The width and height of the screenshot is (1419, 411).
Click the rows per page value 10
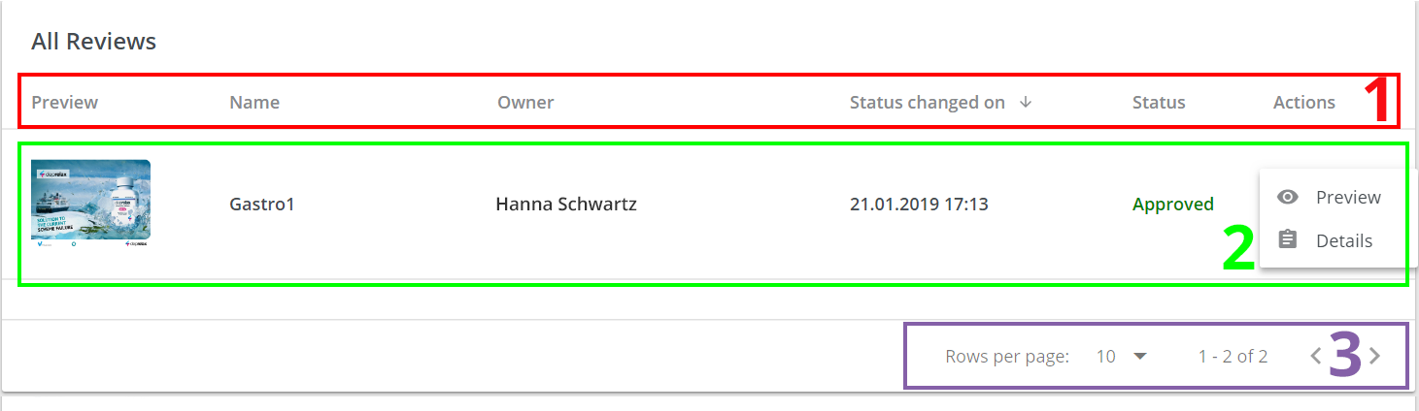point(1105,356)
